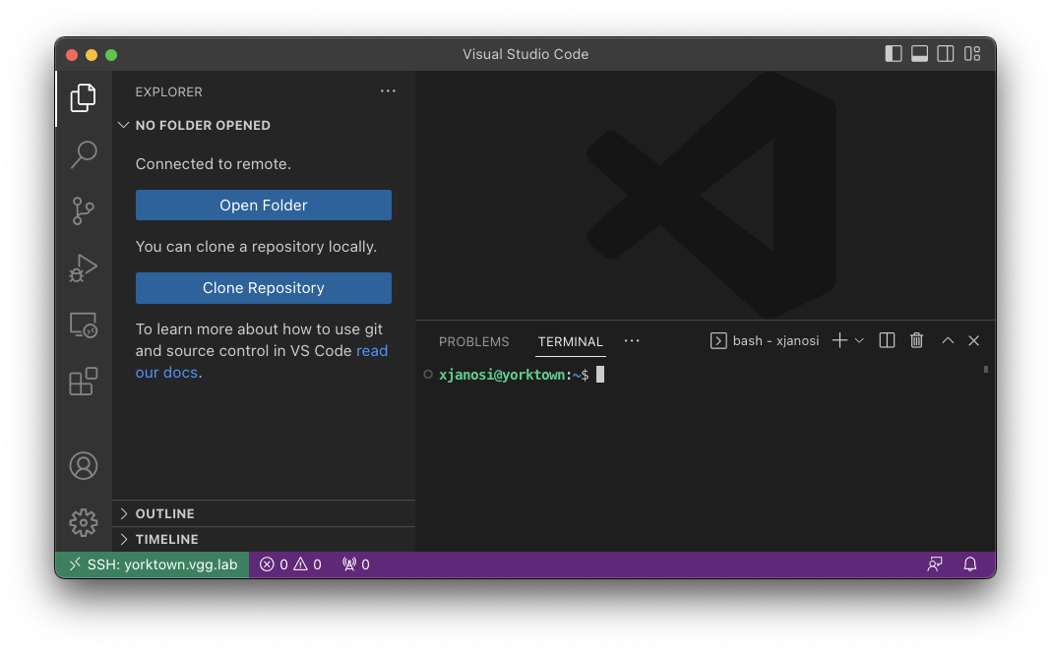The image size is (1051, 651).
Task: Maximize the panel with up chevron
Action: pos(948,341)
